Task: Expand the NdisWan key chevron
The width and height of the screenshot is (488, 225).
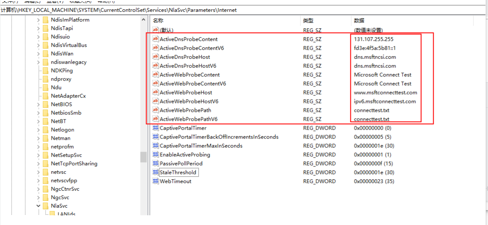Action: (38, 54)
